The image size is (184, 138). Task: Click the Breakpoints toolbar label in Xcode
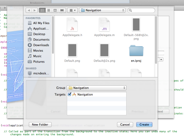37,3
